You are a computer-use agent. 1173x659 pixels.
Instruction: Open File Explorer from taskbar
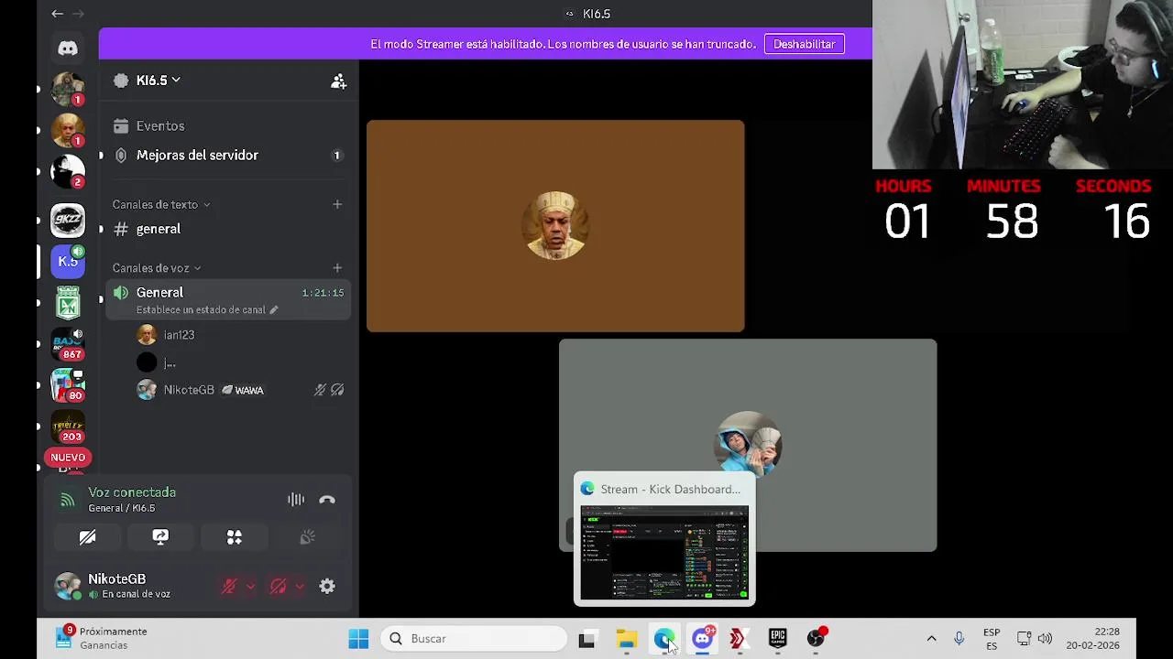click(x=626, y=639)
